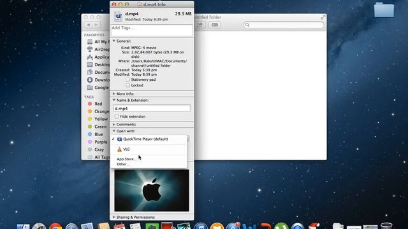The width and height of the screenshot is (408, 229).
Task: Open Applications in the Finder sidebar
Action: (x=98, y=57)
